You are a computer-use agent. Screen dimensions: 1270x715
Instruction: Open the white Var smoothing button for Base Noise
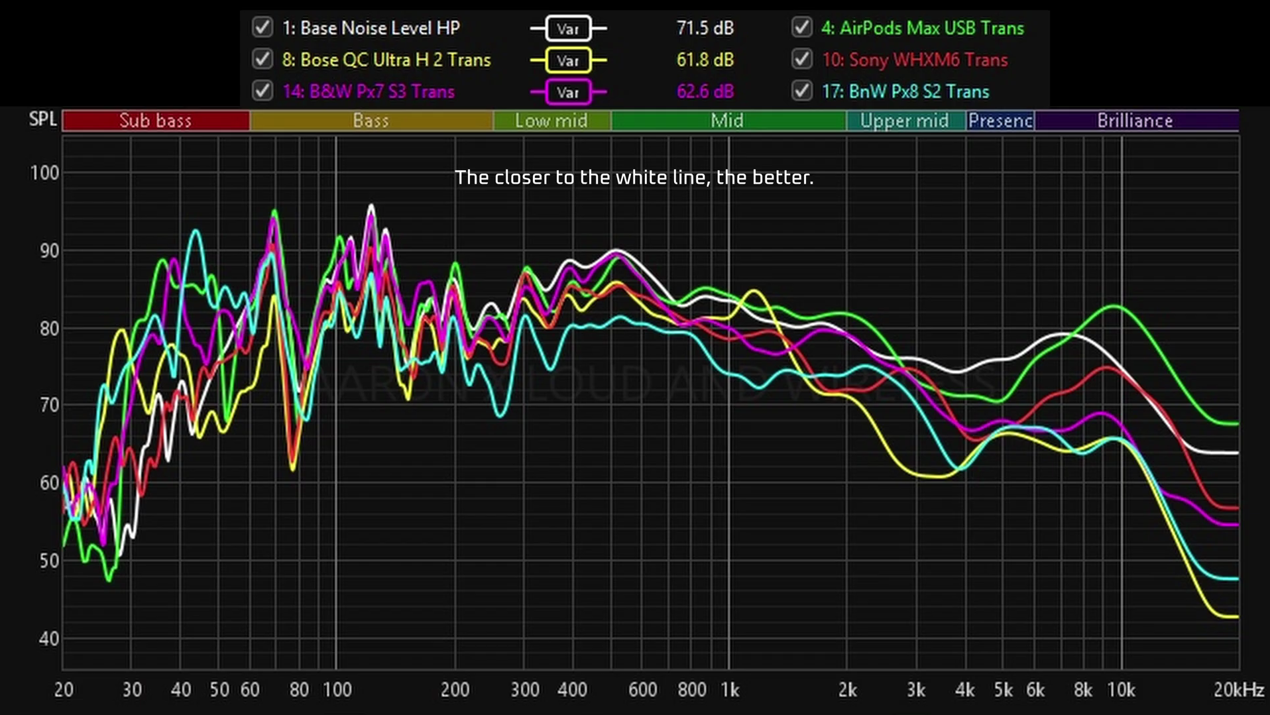pyautogui.click(x=568, y=28)
